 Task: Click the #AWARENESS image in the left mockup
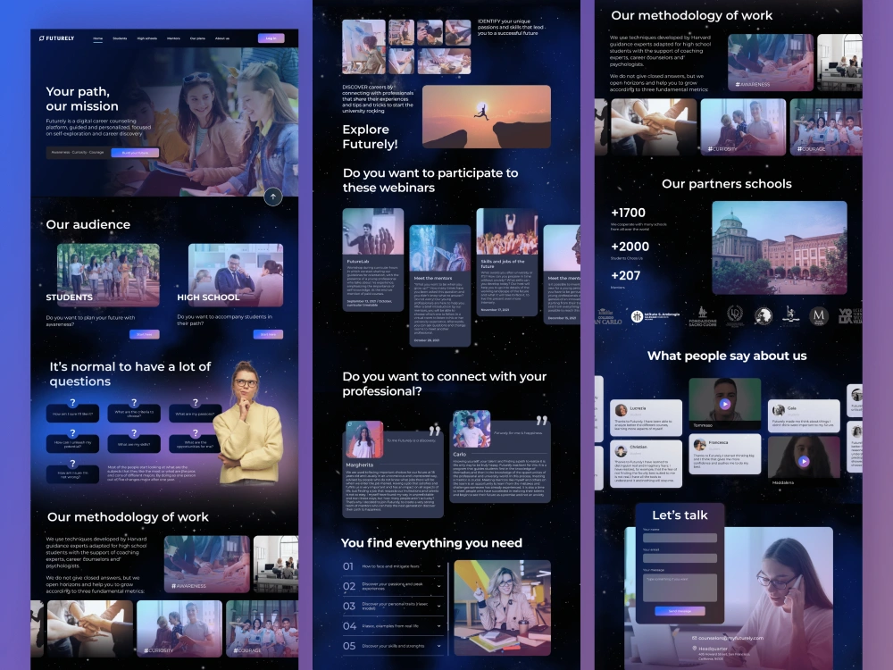(207, 564)
